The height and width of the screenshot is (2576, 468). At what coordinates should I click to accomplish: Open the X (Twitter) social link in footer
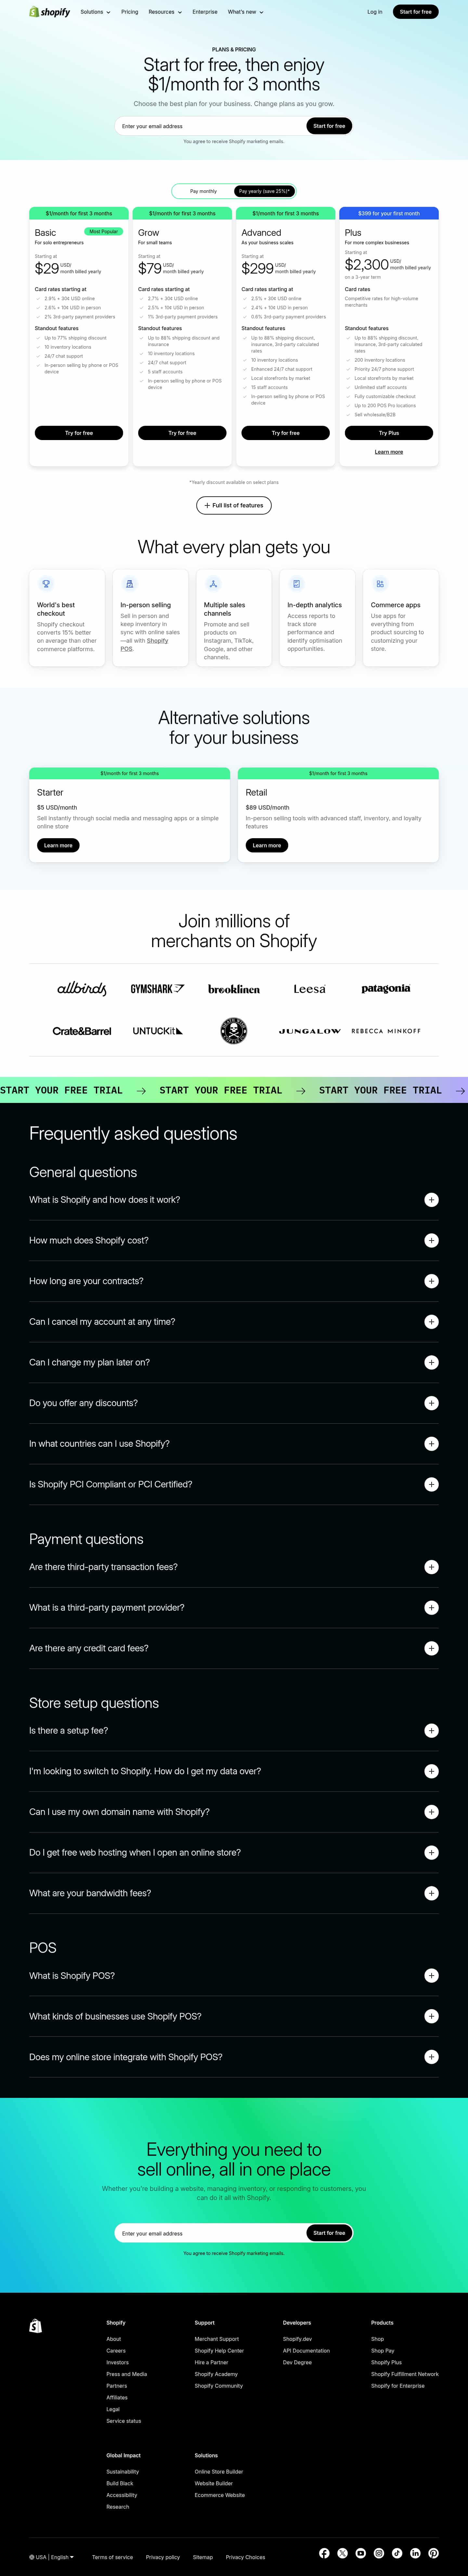click(342, 2553)
